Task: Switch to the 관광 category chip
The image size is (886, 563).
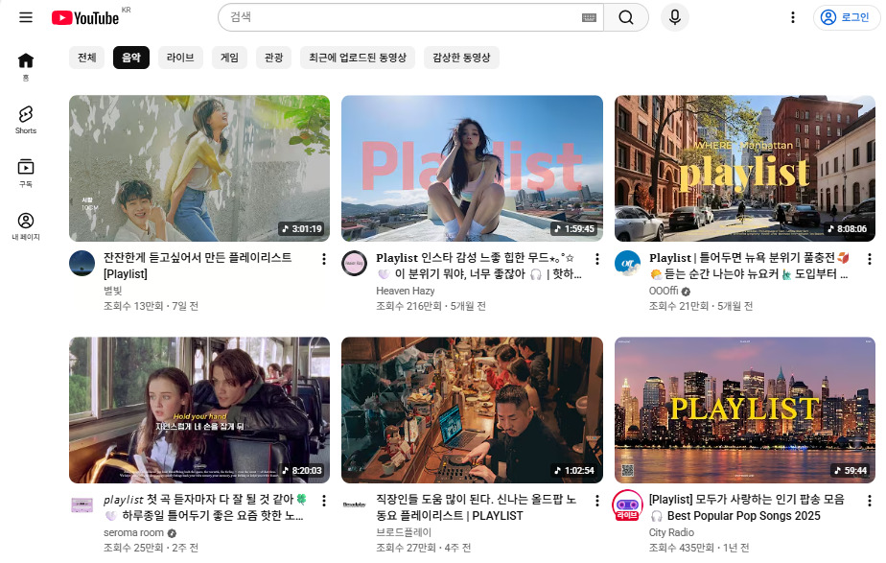Action: point(274,58)
